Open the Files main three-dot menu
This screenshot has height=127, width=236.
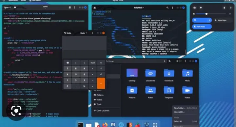pos(185,61)
